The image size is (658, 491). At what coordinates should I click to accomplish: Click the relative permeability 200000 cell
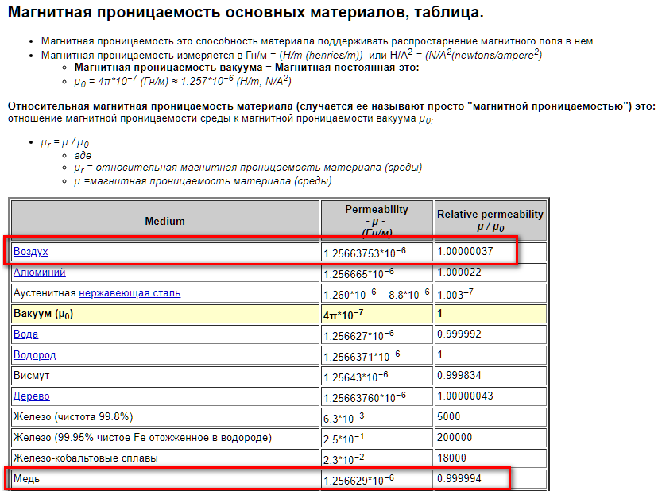pyautogui.click(x=490, y=438)
